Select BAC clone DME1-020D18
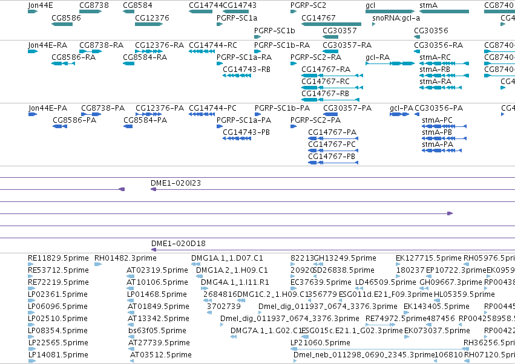The width and height of the screenshot is (515, 364). click(x=179, y=244)
